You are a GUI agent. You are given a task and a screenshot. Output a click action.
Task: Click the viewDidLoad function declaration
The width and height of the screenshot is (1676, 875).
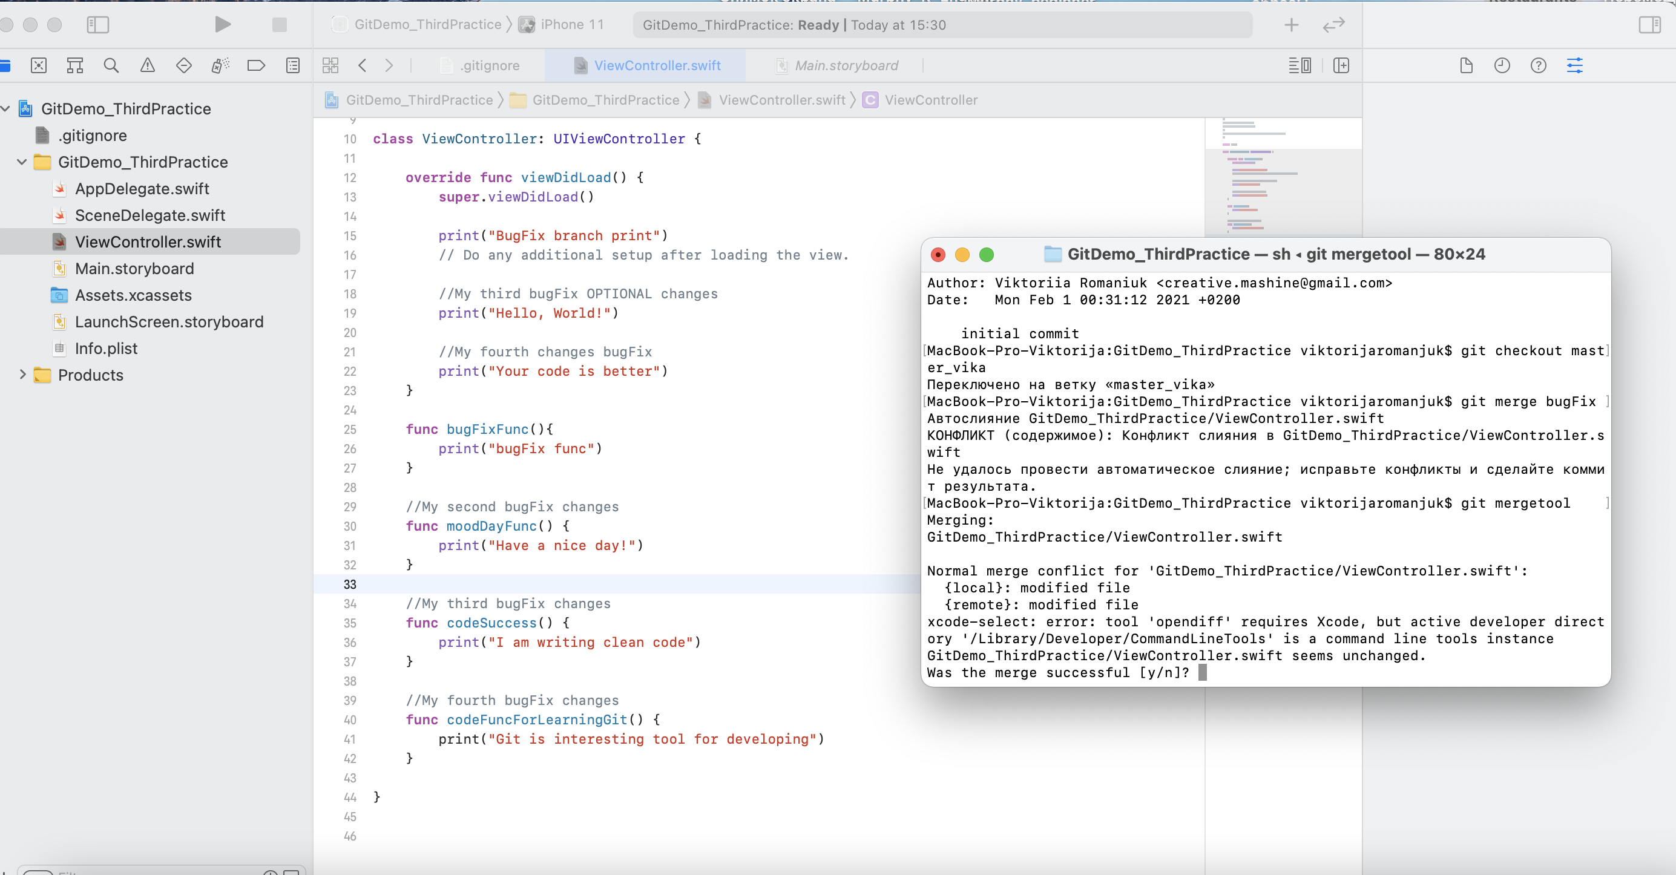click(524, 178)
